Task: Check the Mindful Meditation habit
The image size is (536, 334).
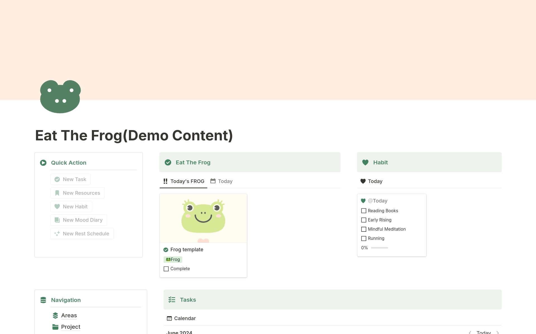Action: (x=363, y=229)
